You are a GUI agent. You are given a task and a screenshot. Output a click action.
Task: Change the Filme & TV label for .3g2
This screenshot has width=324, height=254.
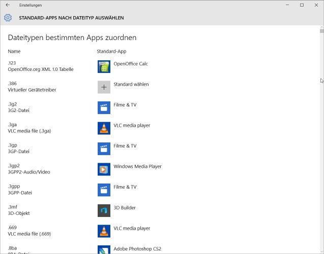click(125, 105)
